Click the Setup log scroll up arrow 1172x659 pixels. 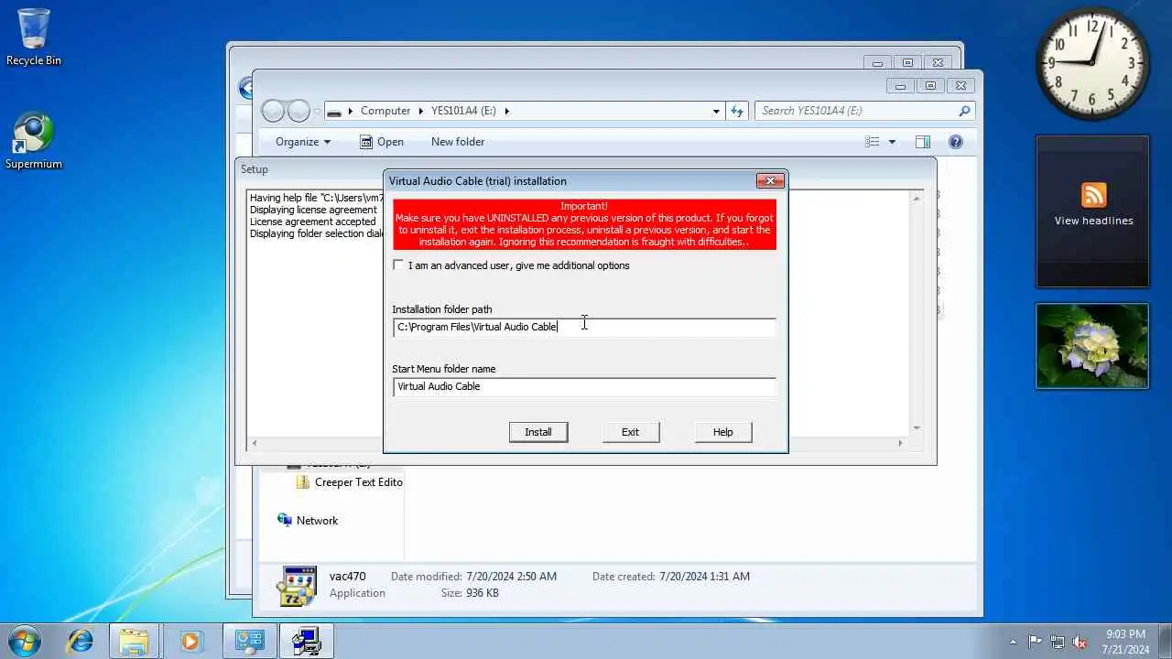pos(917,198)
